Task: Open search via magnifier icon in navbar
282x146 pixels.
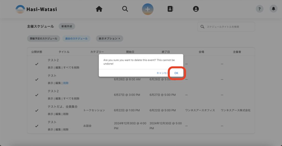Action: [125, 9]
